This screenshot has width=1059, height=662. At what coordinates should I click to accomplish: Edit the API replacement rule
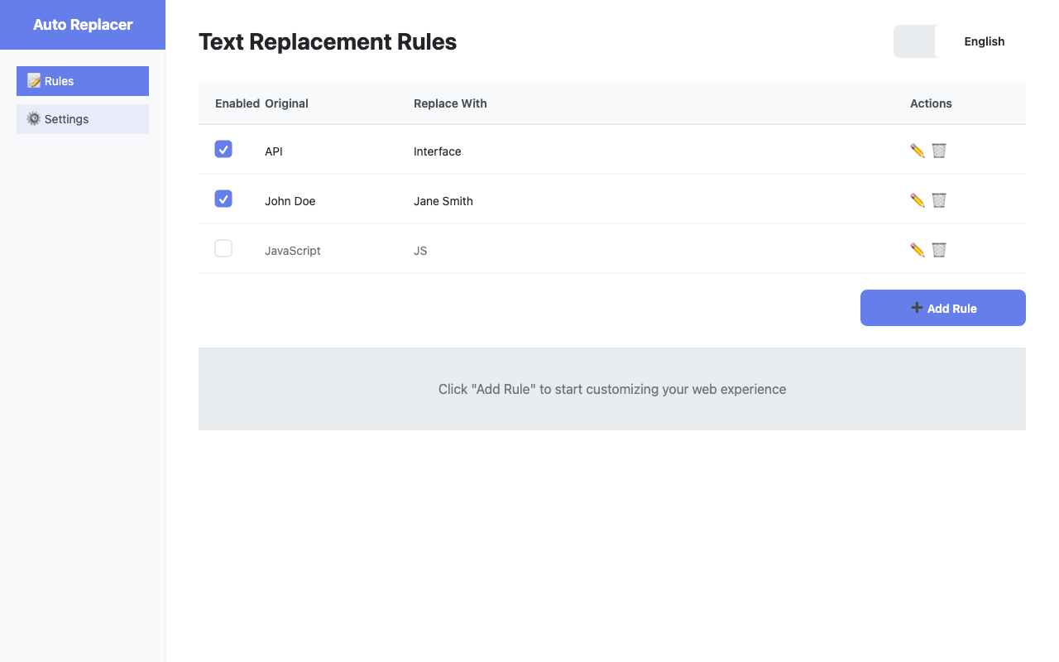917,151
